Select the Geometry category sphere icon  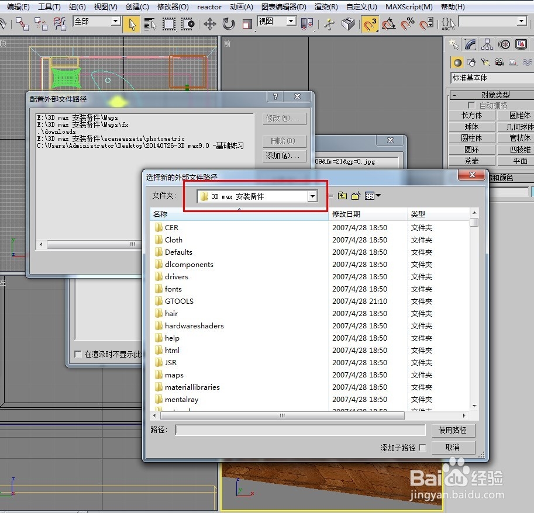point(457,63)
